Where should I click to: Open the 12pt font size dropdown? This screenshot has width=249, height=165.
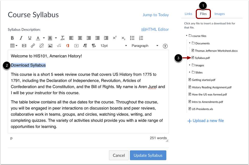[114, 46]
